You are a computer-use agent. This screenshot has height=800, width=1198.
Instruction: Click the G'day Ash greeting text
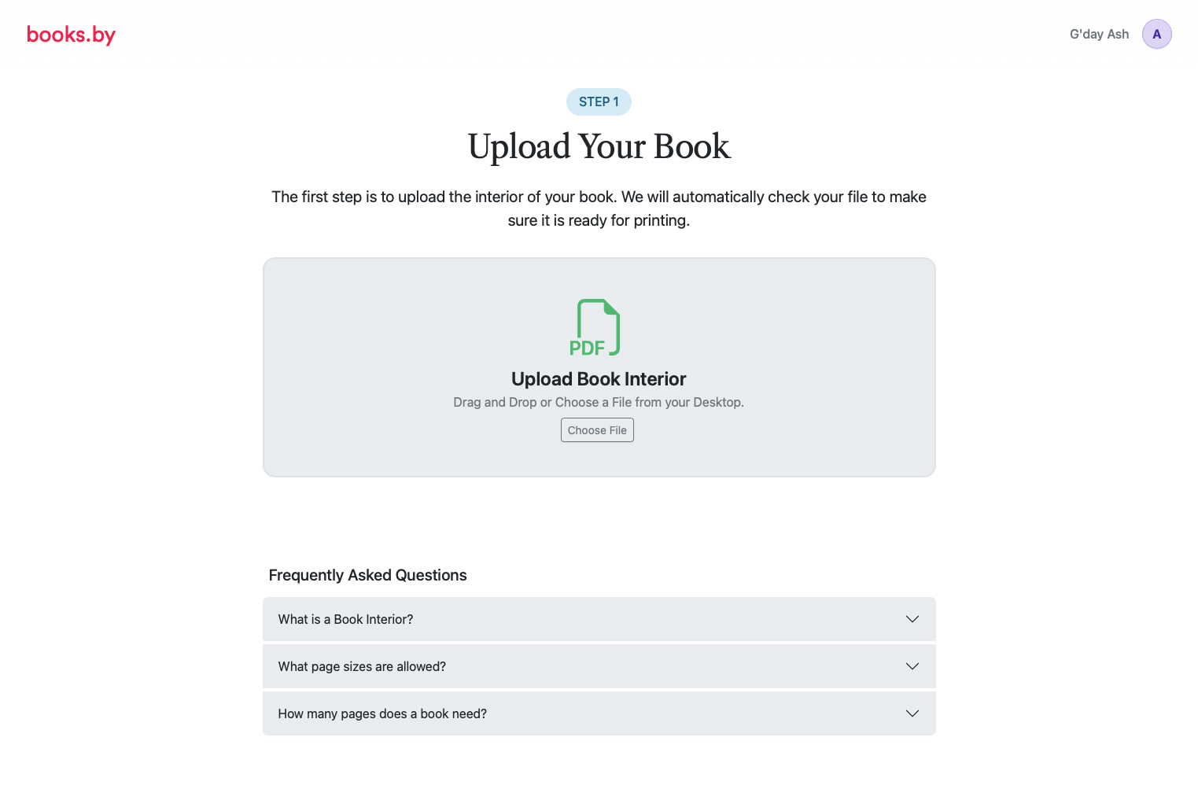1099,34
